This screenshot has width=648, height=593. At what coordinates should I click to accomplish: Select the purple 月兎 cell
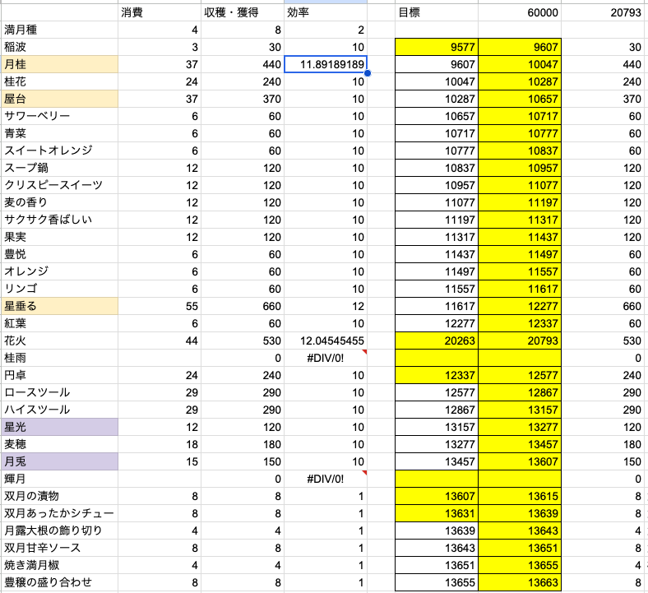click(59, 461)
